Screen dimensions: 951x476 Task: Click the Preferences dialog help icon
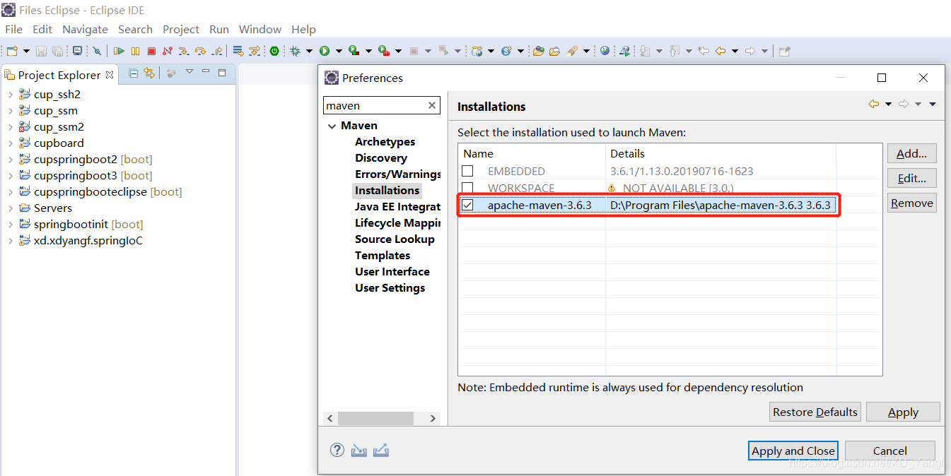(x=337, y=451)
